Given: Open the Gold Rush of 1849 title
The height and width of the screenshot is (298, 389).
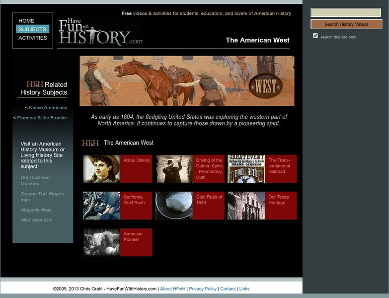Looking at the screenshot, I should pos(209,200).
